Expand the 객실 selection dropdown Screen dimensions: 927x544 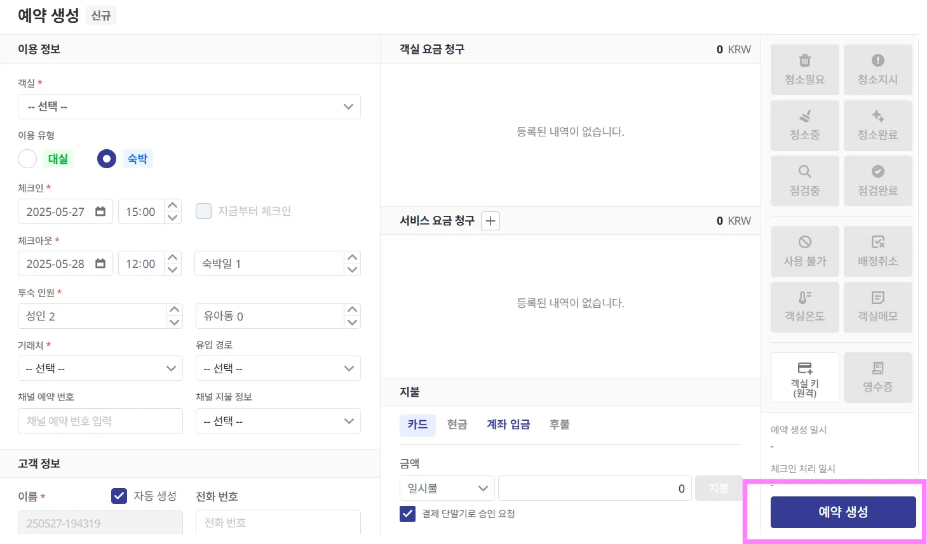[x=189, y=107]
